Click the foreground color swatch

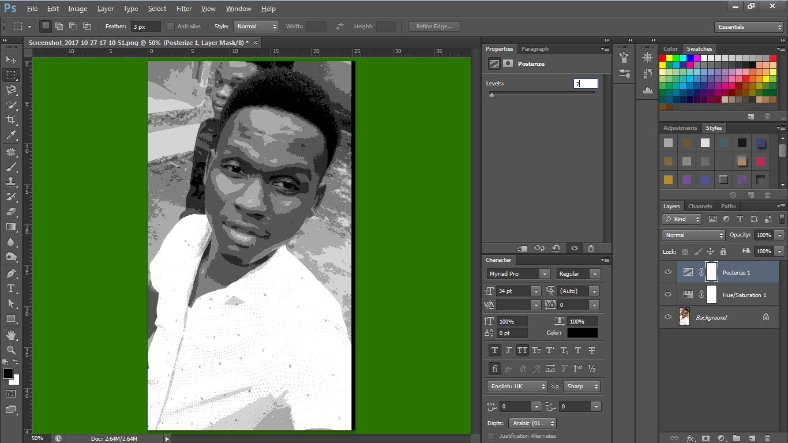8,374
